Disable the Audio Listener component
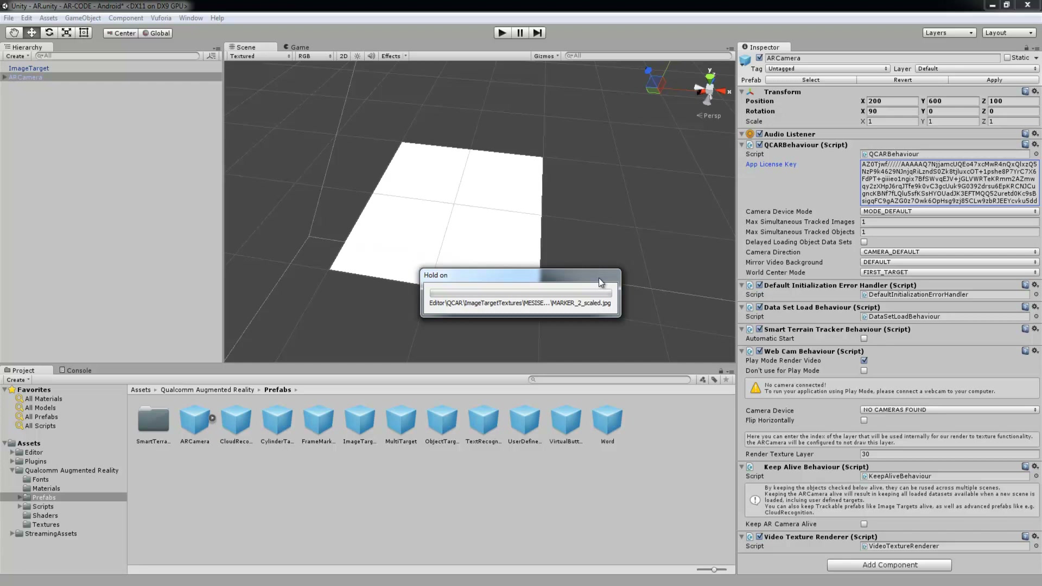1042x586 pixels. point(759,133)
